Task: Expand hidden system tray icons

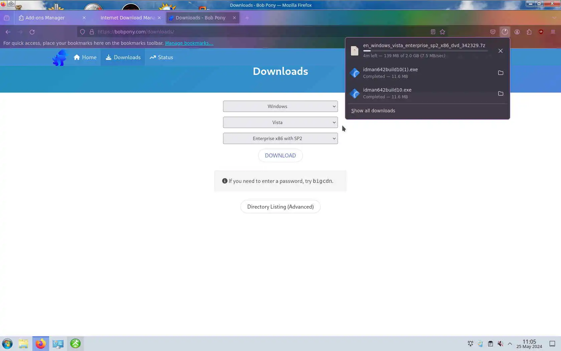Action: [x=510, y=344]
